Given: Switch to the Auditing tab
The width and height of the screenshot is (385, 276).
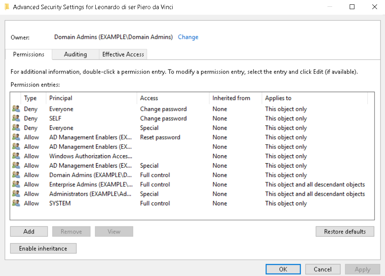Looking at the screenshot, I should click(75, 54).
